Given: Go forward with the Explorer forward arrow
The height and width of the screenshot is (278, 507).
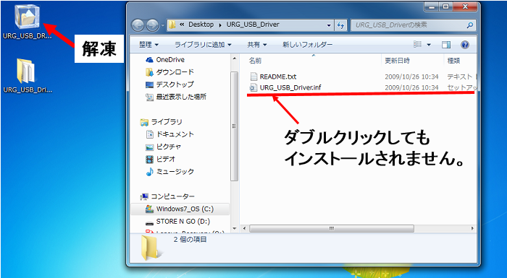Looking at the screenshot, I should 152,25.
